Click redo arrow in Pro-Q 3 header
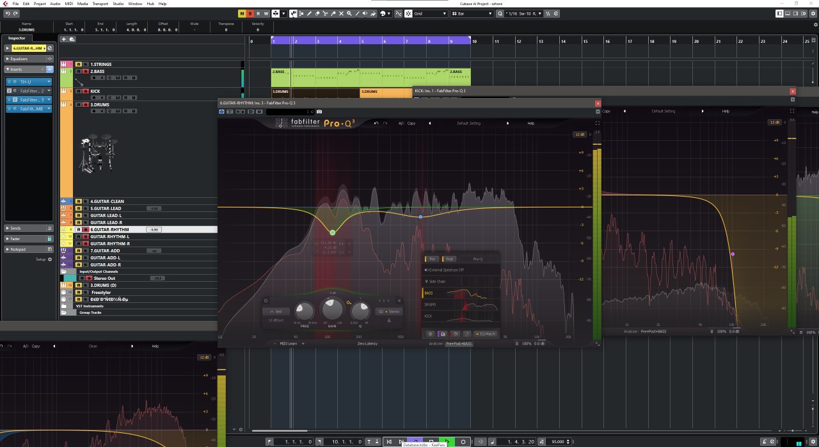 tap(385, 123)
